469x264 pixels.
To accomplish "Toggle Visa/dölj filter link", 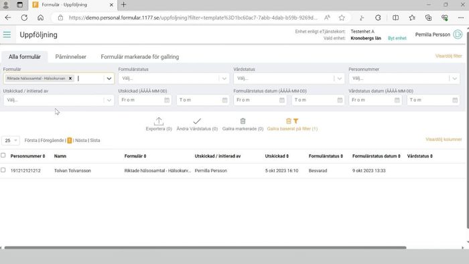I will coord(449,56).
